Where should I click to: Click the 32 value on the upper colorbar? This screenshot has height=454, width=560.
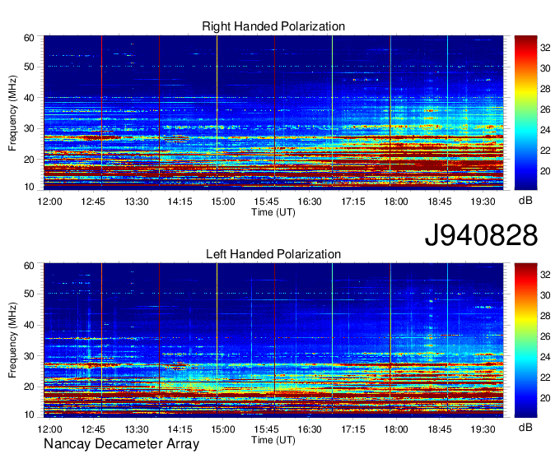(545, 48)
